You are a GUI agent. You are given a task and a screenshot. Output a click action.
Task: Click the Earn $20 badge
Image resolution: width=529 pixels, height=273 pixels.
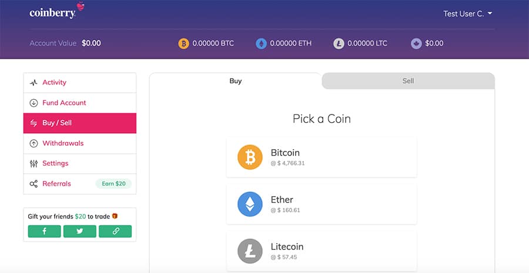[113, 184]
